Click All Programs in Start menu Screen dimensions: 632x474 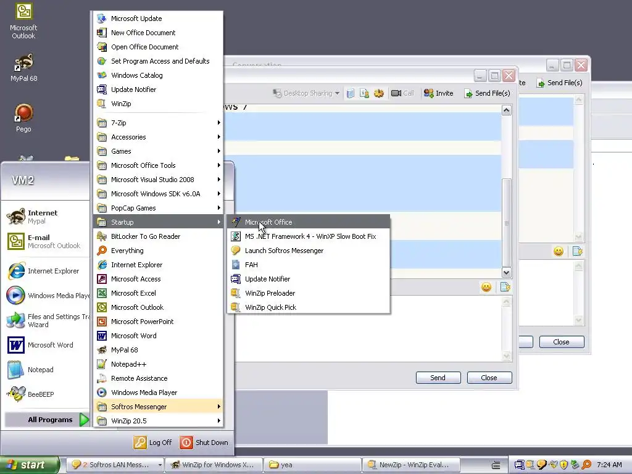[47, 420]
